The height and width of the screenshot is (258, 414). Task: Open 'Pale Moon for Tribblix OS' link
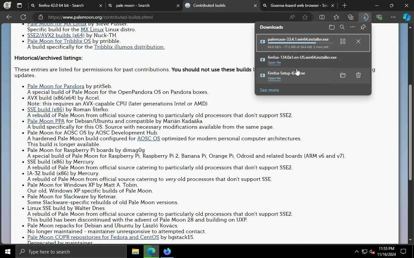(59, 41)
